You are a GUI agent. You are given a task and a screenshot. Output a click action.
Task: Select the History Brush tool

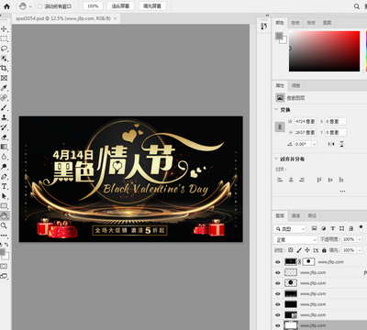click(x=4, y=127)
